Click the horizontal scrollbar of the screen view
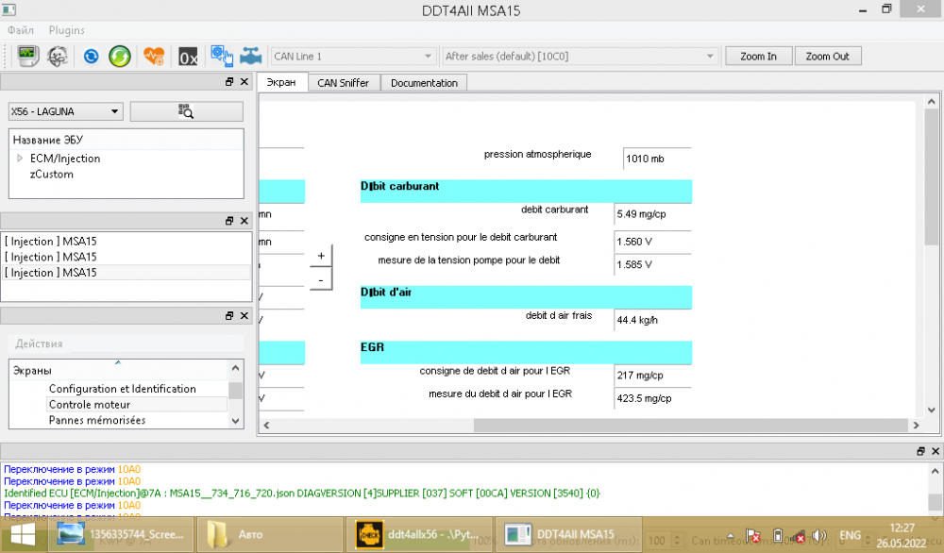This screenshot has width=944, height=553. [x=691, y=425]
